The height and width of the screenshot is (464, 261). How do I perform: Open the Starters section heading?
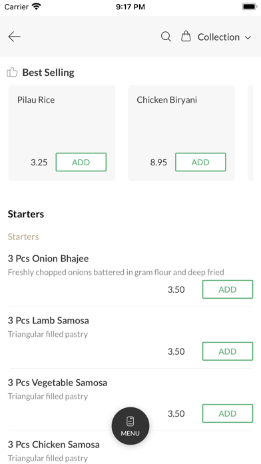coord(26,214)
